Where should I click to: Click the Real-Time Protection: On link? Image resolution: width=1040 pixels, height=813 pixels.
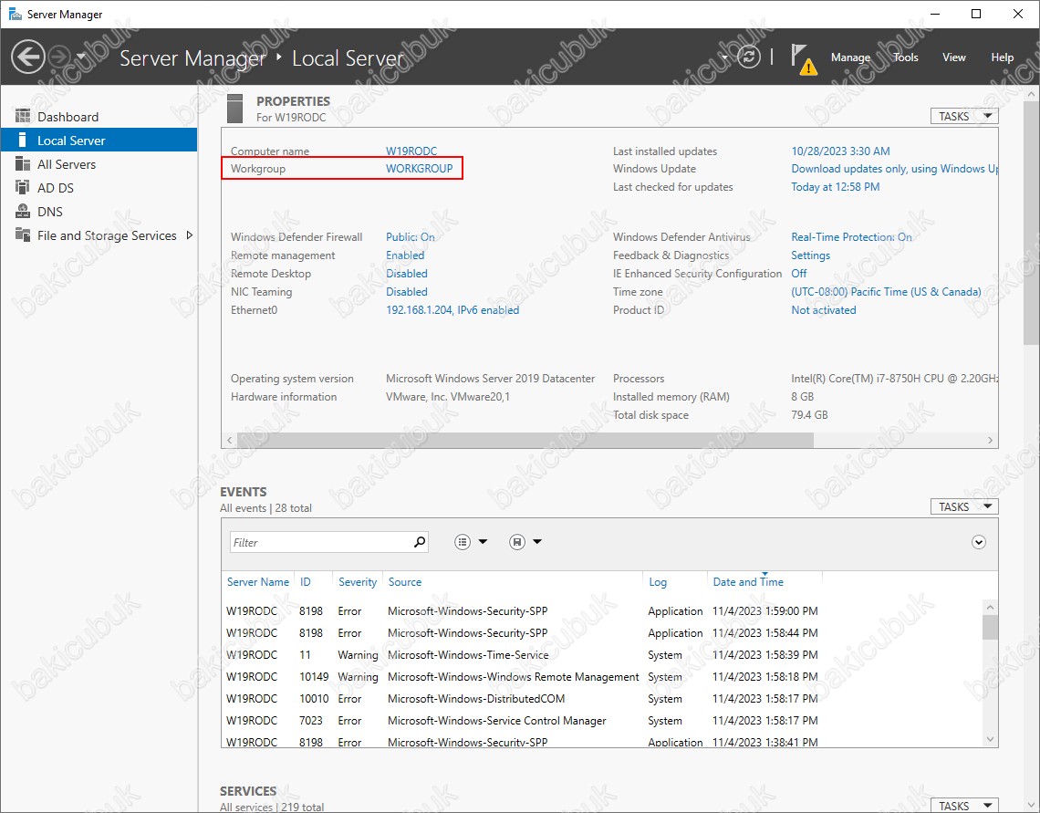(x=852, y=236)
